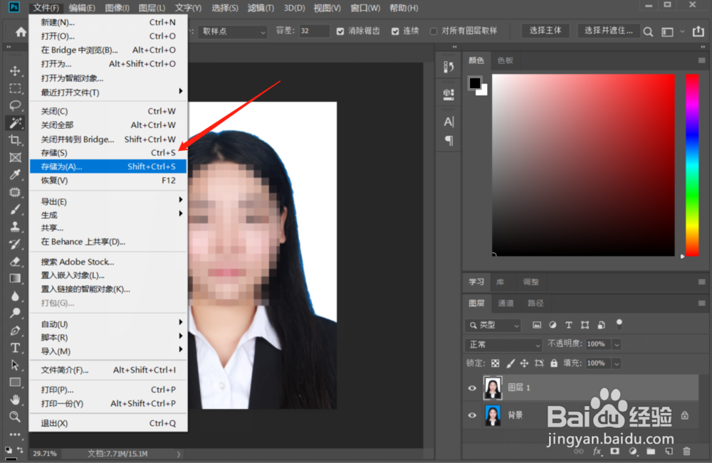Pick a color in the red color field
The image size is (712, 463).
click(583, 165)
